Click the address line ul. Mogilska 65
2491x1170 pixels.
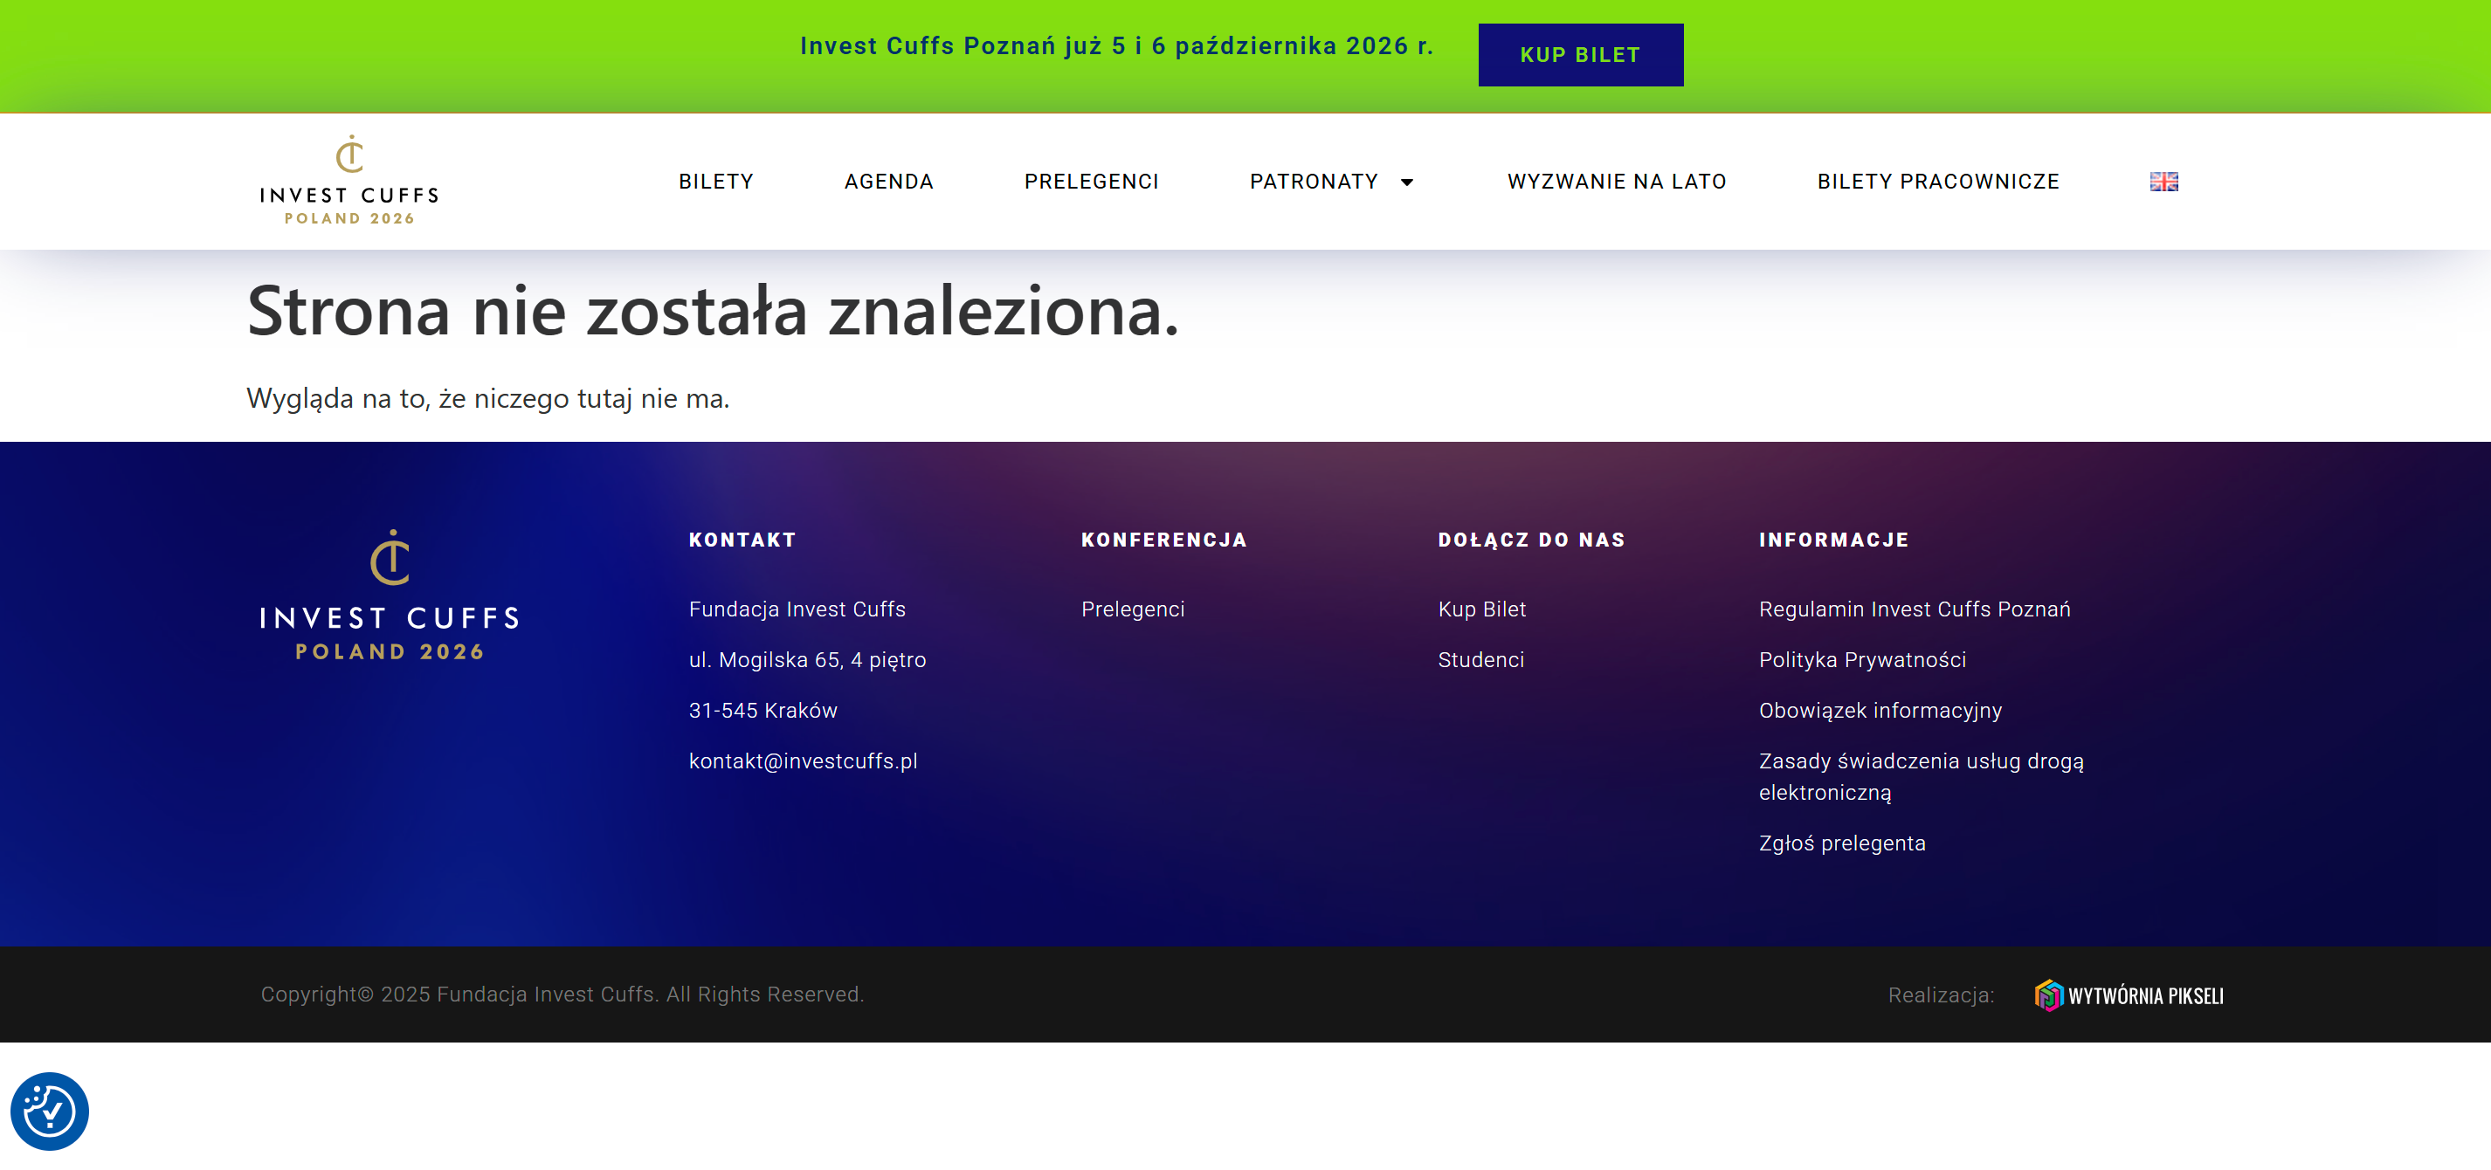tap(806, 659)
